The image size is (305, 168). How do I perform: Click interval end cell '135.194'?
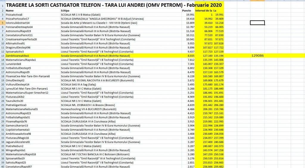(219, 56)
